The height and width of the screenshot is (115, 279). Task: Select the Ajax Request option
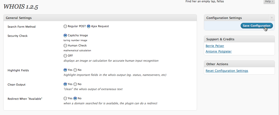click(x=89, y=26)
